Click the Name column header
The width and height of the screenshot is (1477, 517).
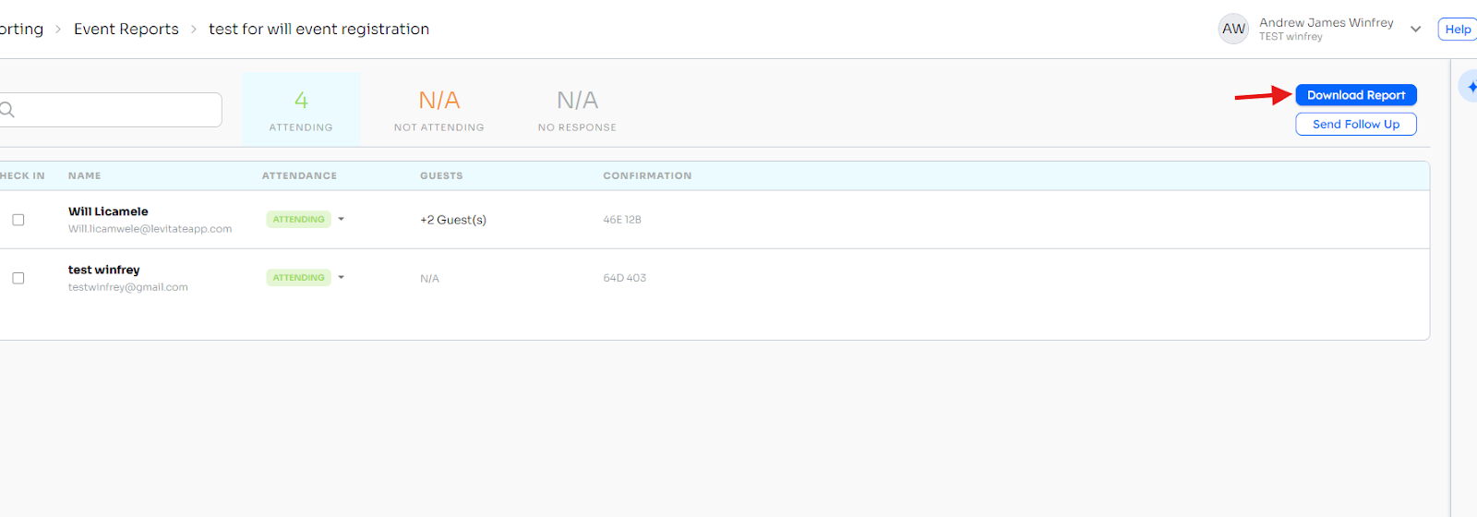click(85, 175)
